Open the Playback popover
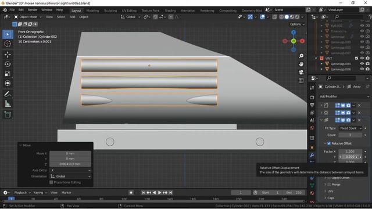This screenshot has height=209, width=372. click(23, 193)
